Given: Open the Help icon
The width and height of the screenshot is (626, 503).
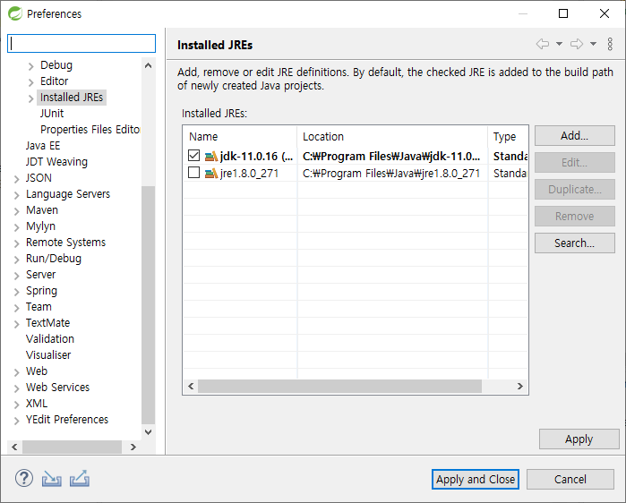Looking at the screenshot, I should (24, 478).
